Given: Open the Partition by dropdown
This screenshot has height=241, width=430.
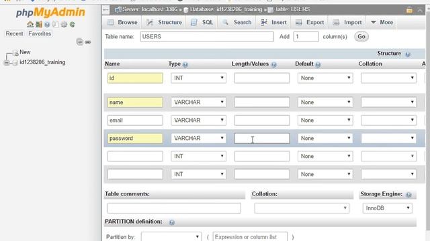Looking at the screenshot, I should click(x=171, y=237).
